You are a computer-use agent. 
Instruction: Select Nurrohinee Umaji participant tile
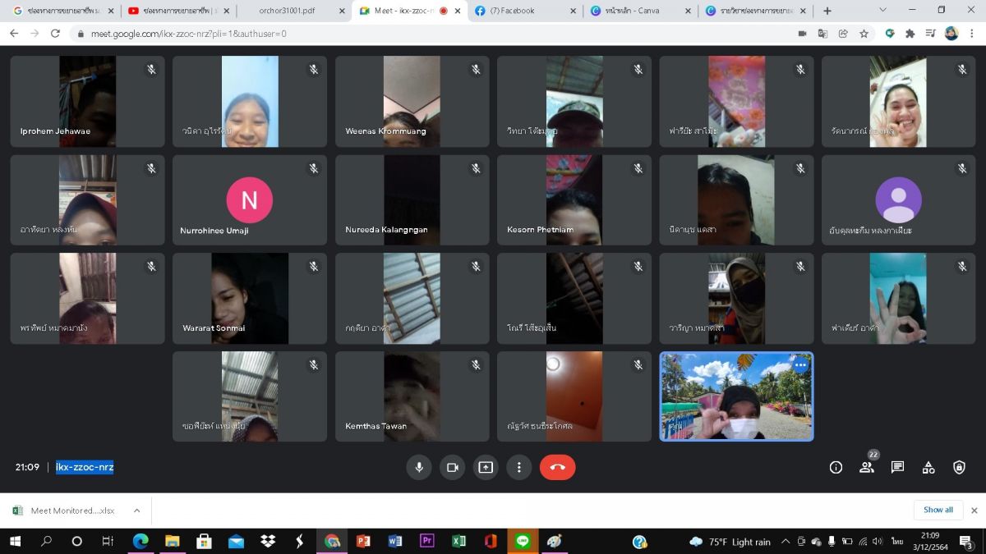pos(249,200)
